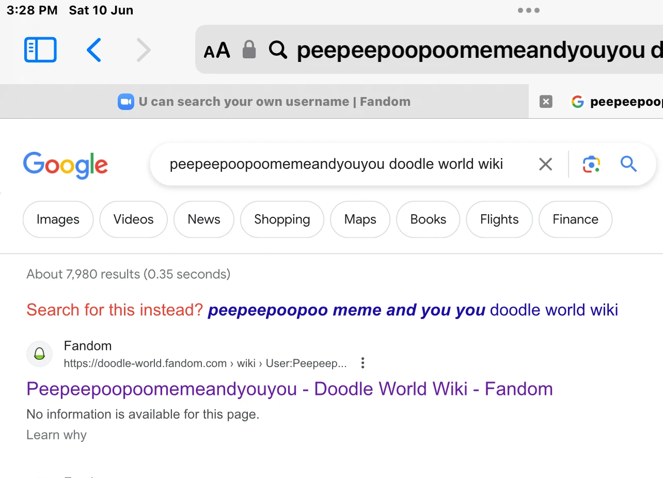The image size is (663, 478).
Task: Open the Safari sidebar
Action: tap(40, 49)
